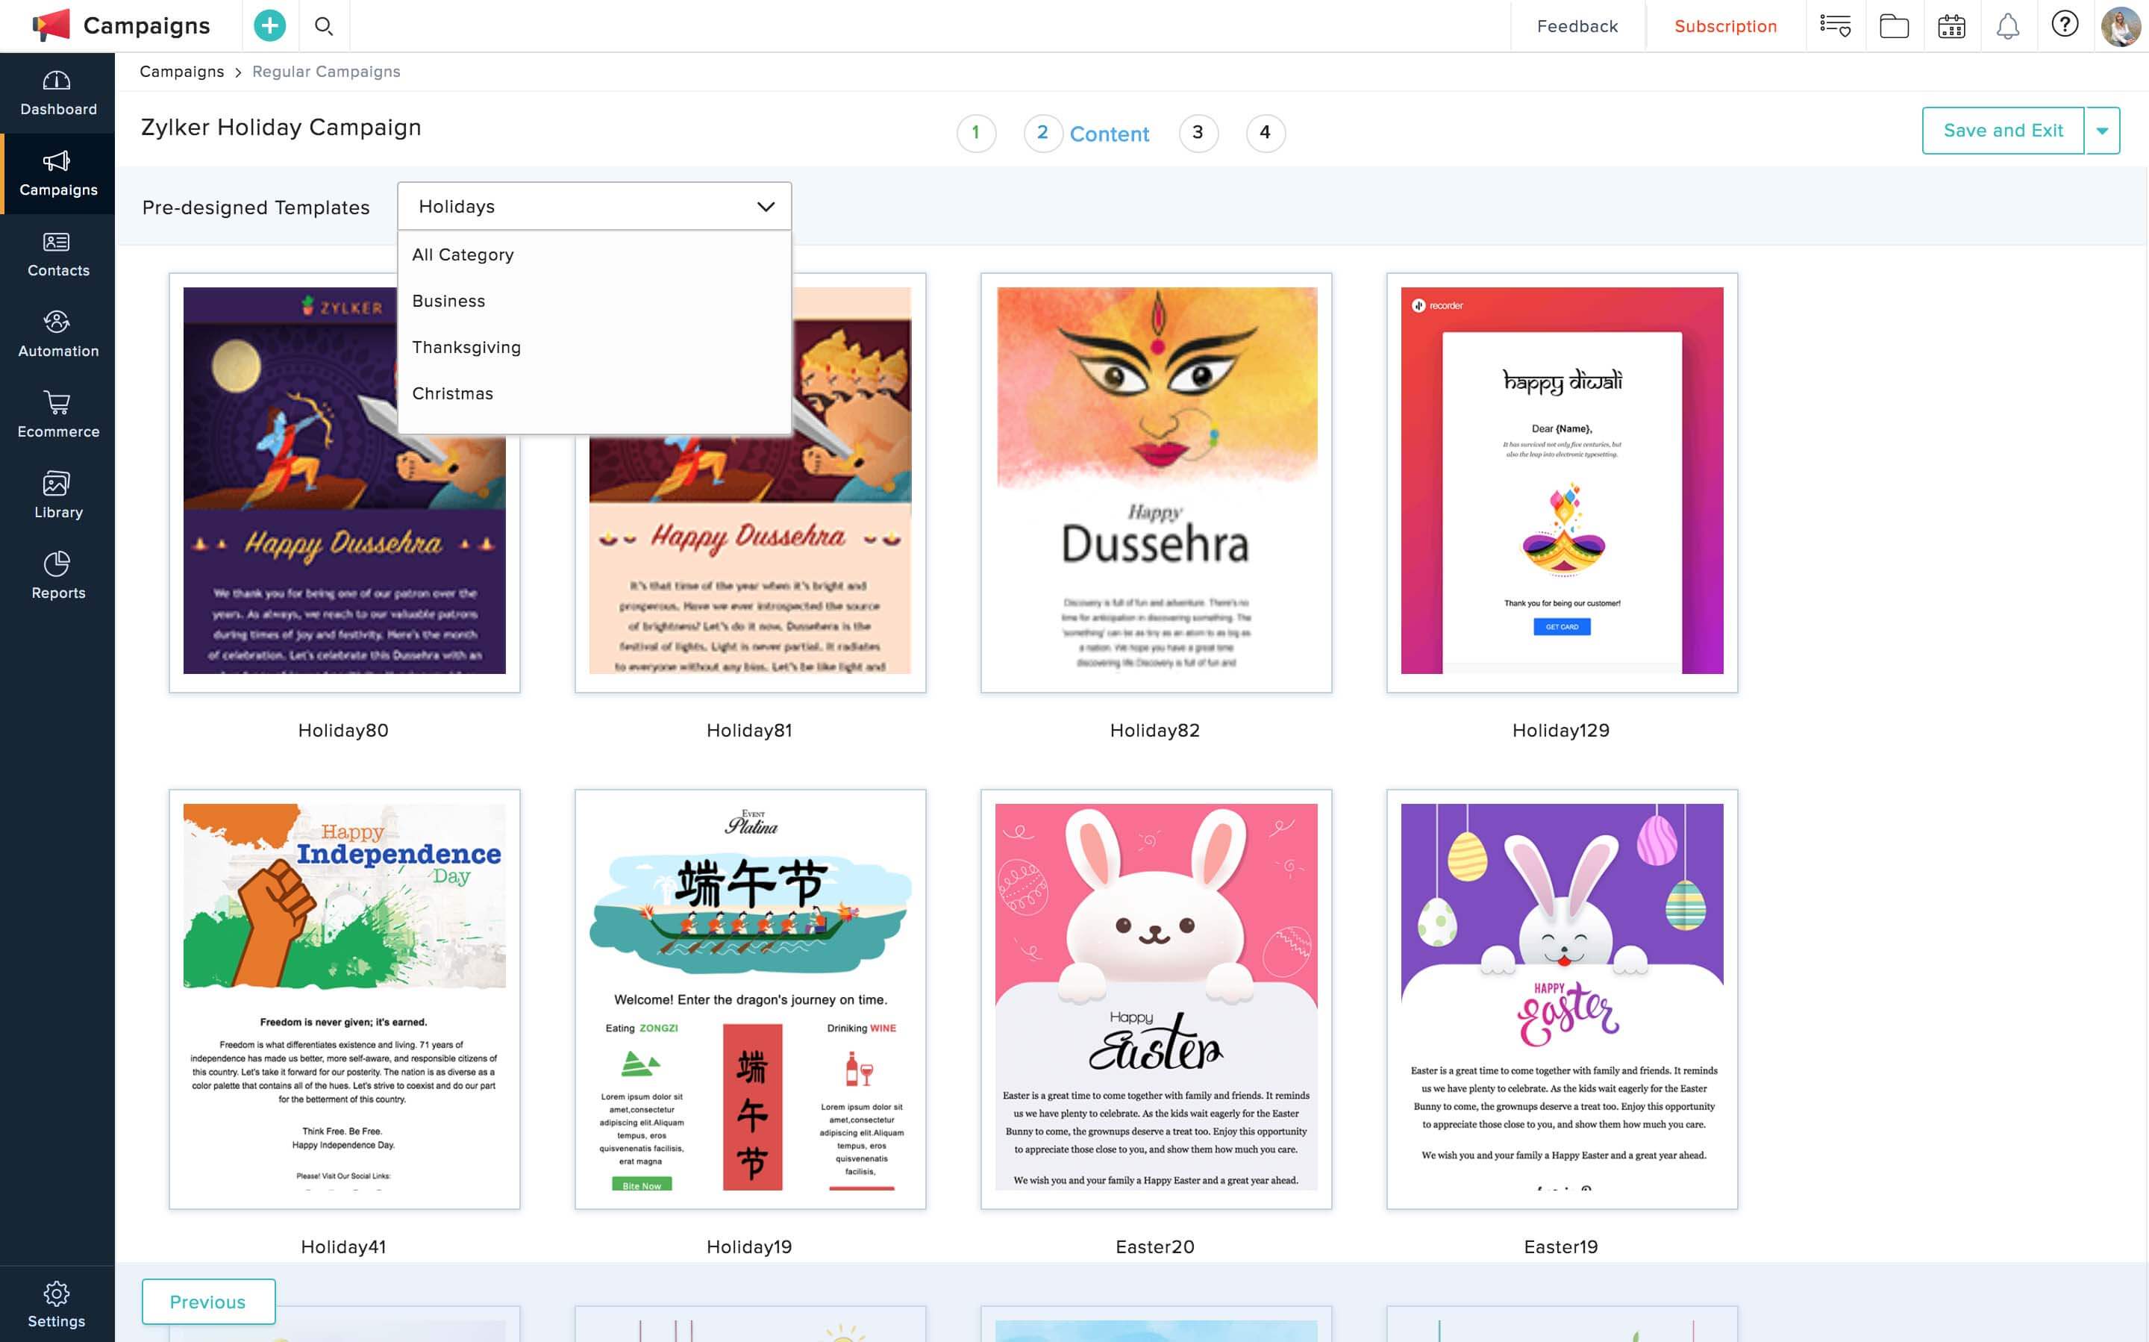Image resolution: width=2149 pixels, height=1342 pixels.
Task: Open Contacts in the sidebar
Action: 57,255
